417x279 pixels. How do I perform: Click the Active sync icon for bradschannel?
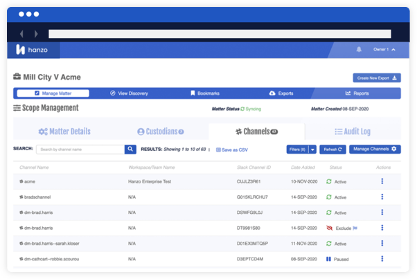(329, 197)
